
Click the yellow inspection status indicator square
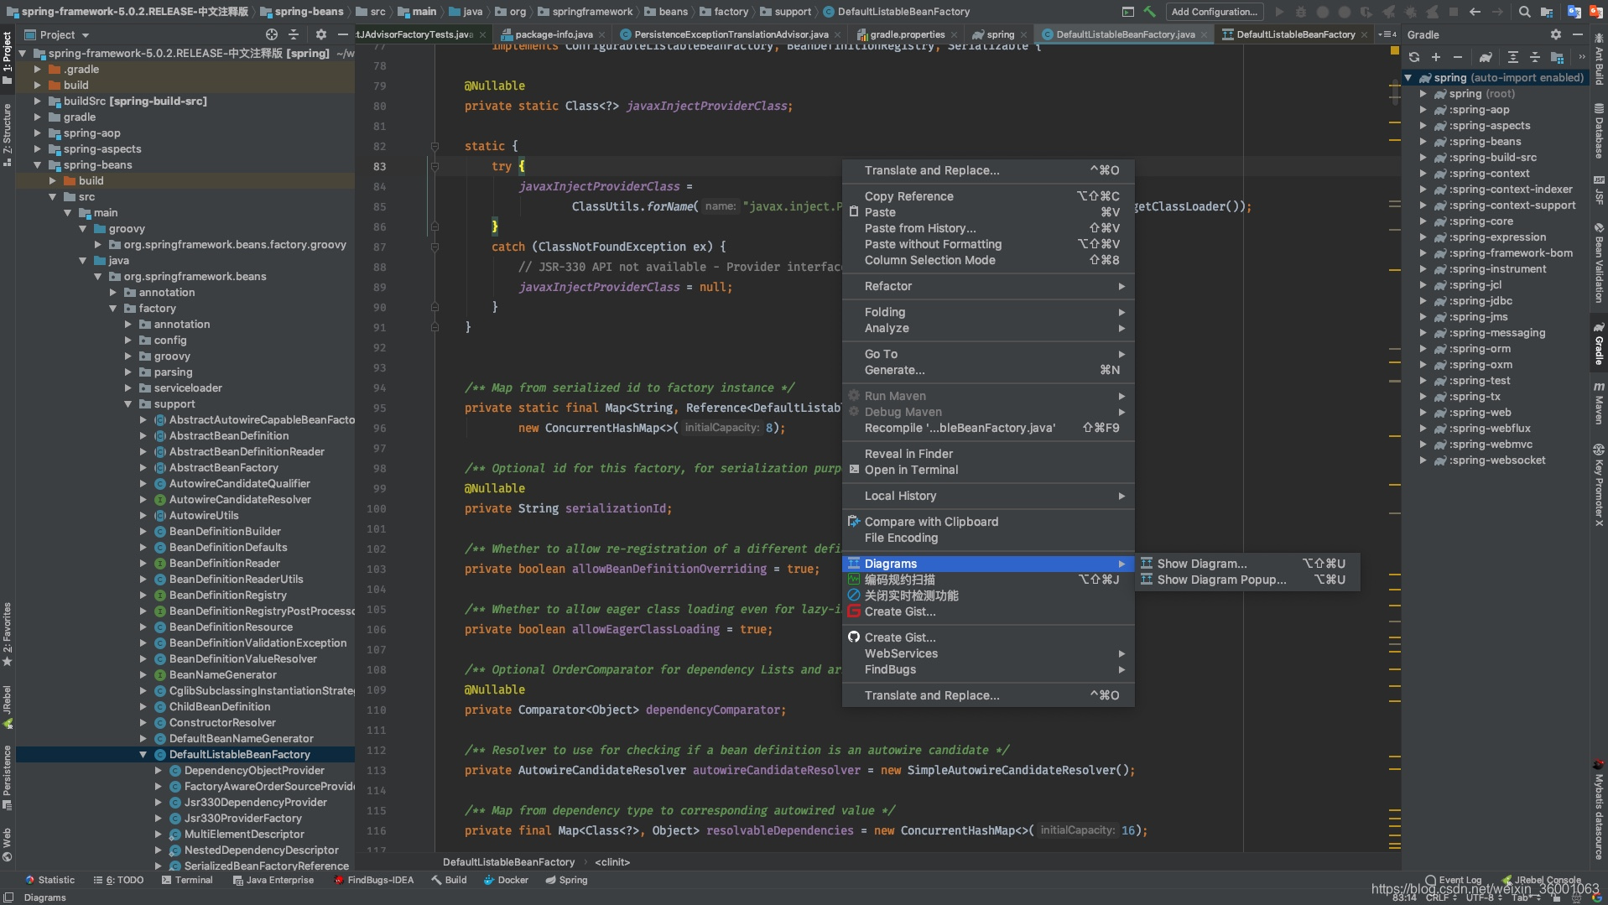(x=1395, y=51)
